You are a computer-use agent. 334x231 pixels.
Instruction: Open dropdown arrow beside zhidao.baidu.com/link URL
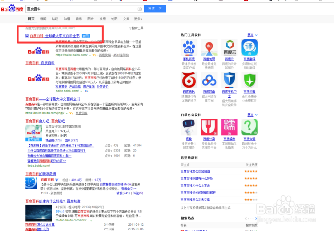point(91,221)
